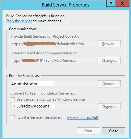Change the Build Agent communication endpoint
131x139 pixels.
(x=109, y=61)
